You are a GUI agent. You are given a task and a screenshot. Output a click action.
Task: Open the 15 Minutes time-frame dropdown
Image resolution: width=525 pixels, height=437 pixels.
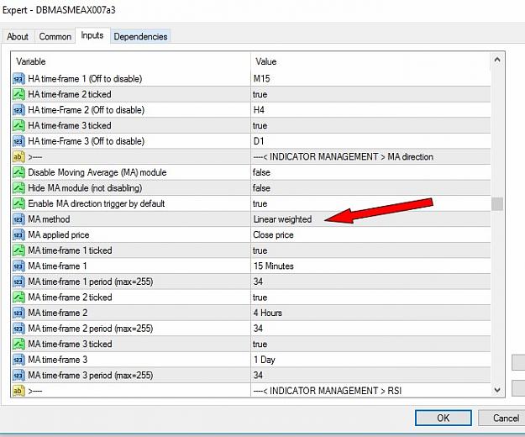[x=273, y=266]
